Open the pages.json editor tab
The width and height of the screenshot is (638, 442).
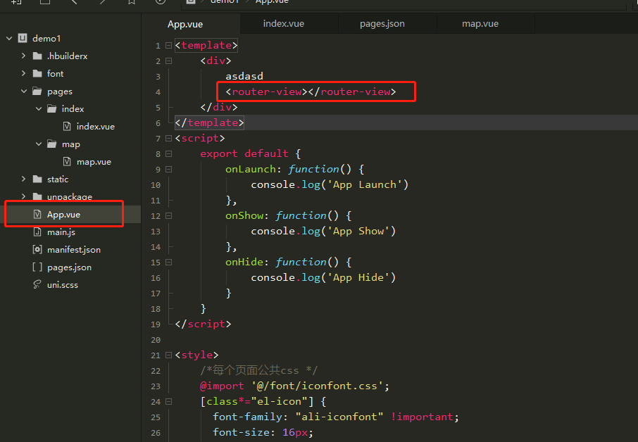coord(382,23)
